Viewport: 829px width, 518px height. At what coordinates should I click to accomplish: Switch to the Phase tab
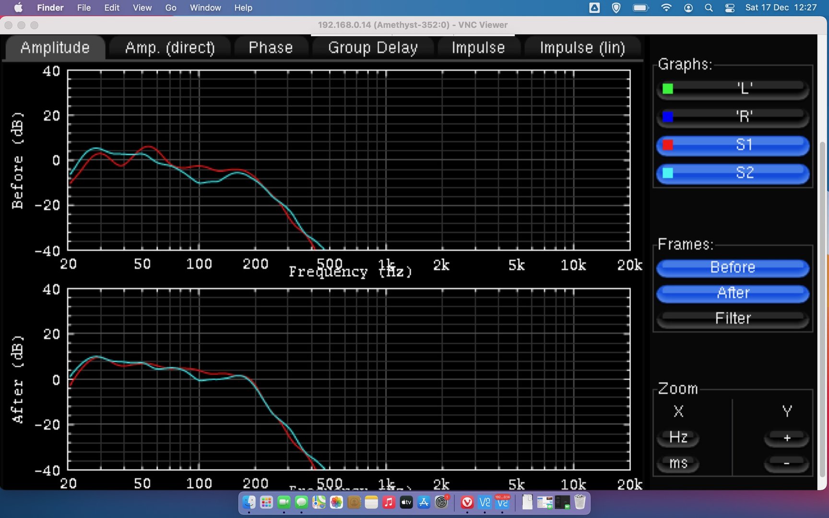271,48
